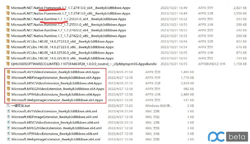The height and width of the screenshot is (144, 250).
Task: Click the package icon of Microsoft.NET.Native.Framework.1.7 x86 Appx
Action: pyautogui.click(x=8, y=13)
